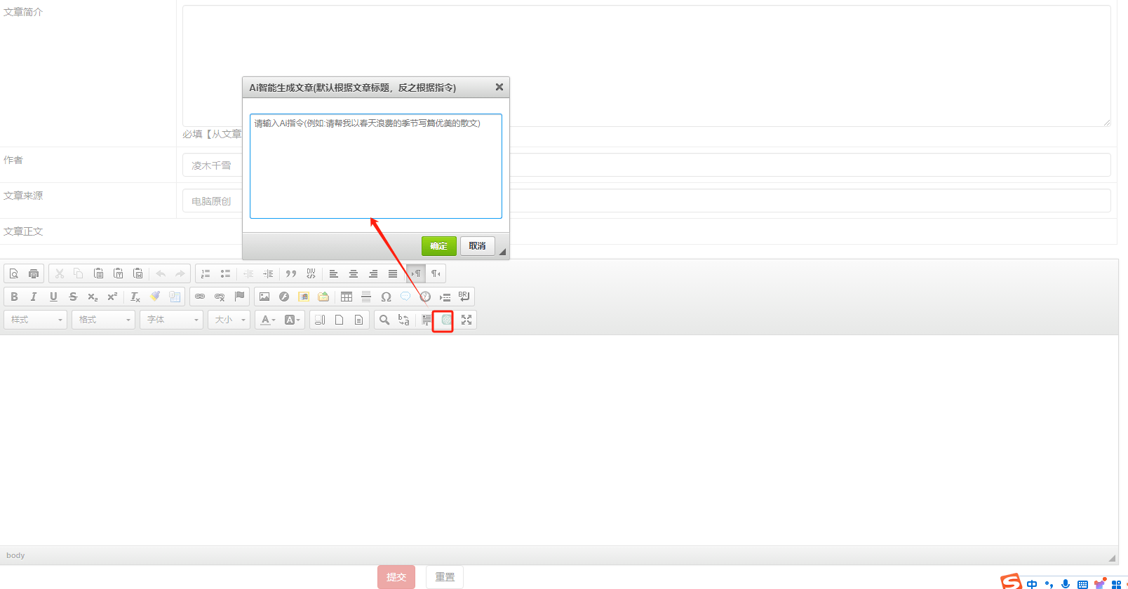The image size is (1128, 589).
Task: Close the Ai智能生成文章 dialog
Action: click(x=499, y=87)
